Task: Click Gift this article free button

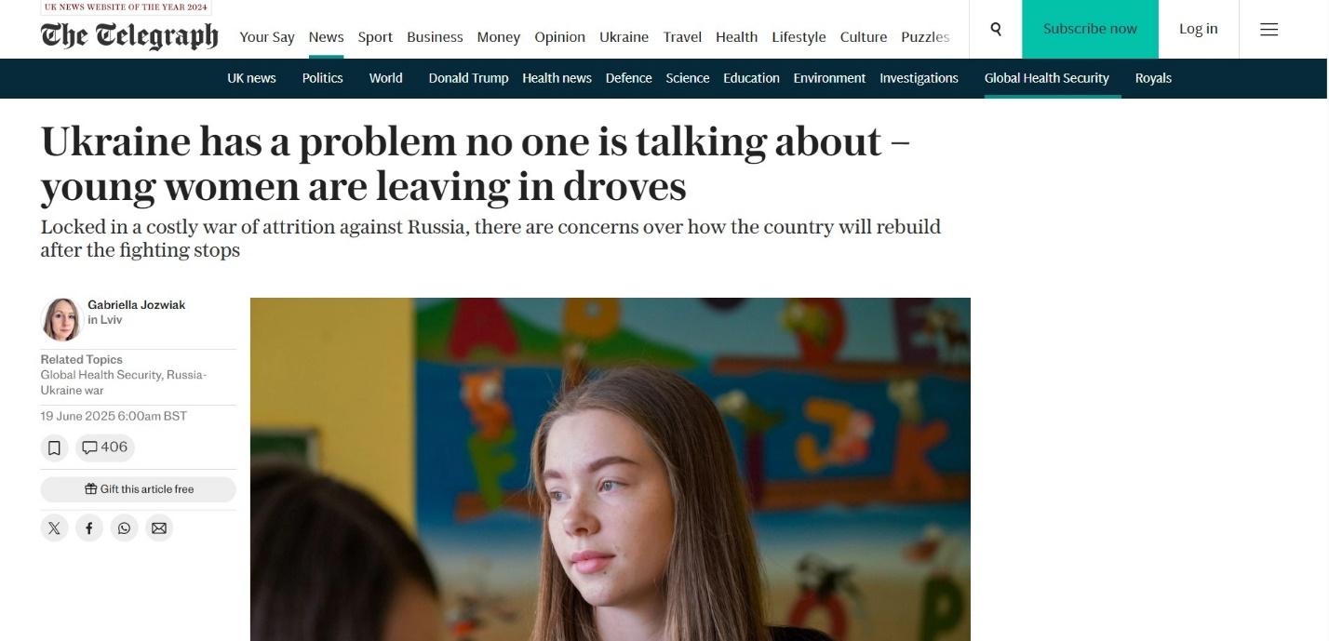Action: [138, 489]
